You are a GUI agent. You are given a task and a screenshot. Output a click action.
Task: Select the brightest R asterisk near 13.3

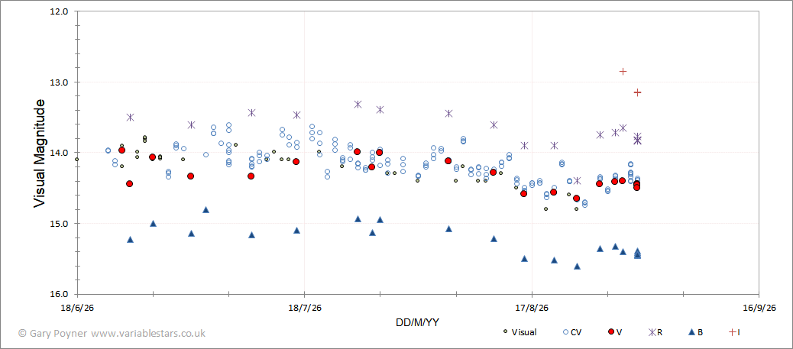358,104
